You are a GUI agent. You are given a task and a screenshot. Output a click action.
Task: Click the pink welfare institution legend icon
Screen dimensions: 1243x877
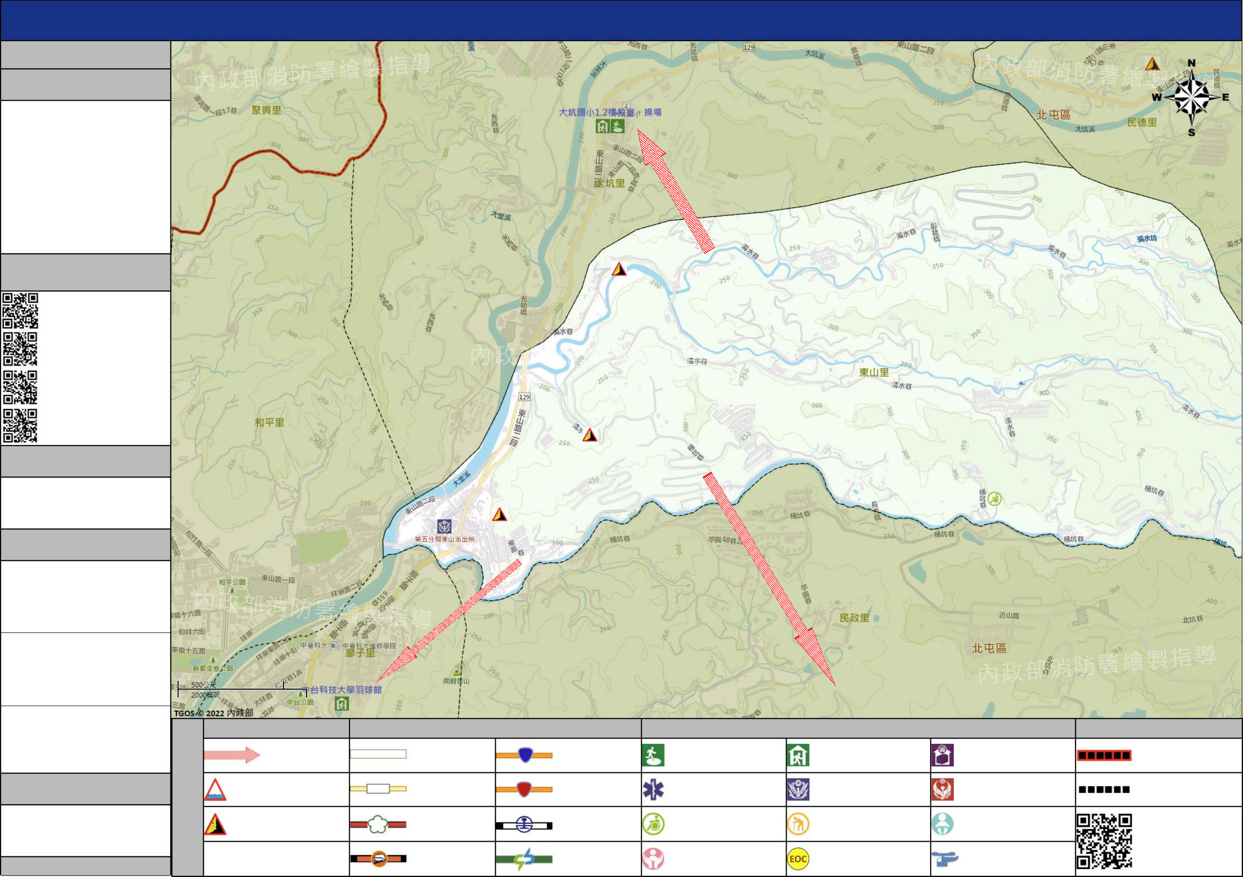[653, 859]
